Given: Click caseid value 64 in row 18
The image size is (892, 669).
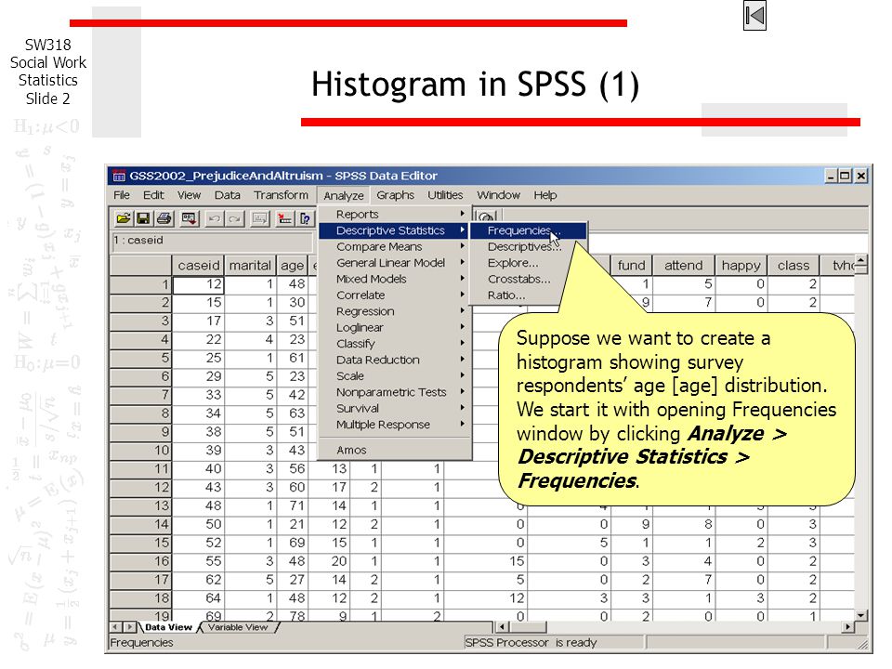Looking at the screenshot, I should (198, 597).
